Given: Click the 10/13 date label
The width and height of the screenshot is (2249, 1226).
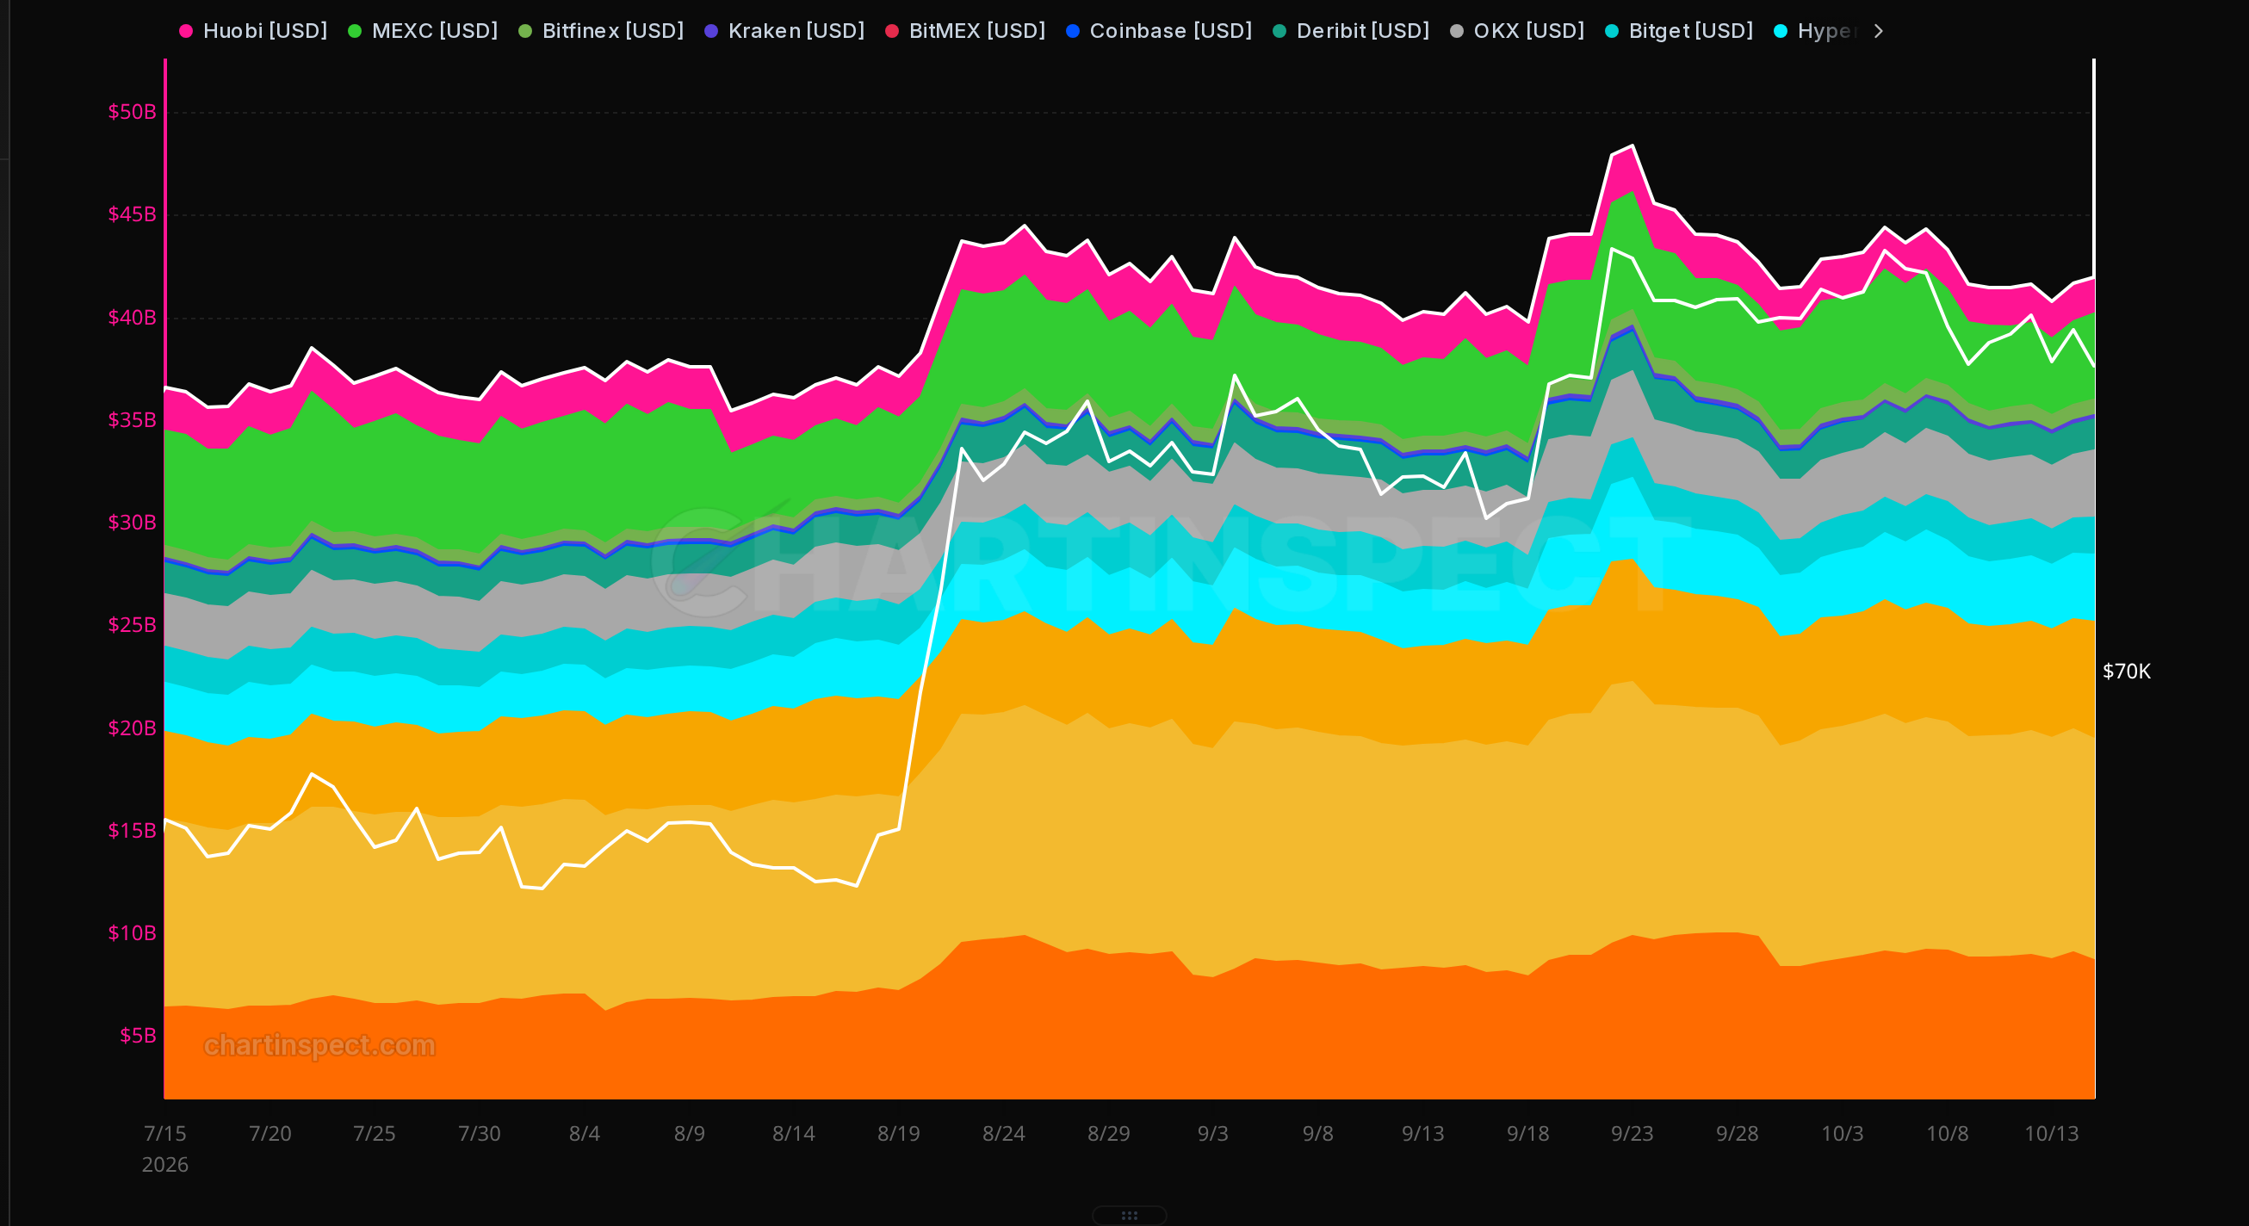Looking at the screenshot, I should pos(2052,1133).
